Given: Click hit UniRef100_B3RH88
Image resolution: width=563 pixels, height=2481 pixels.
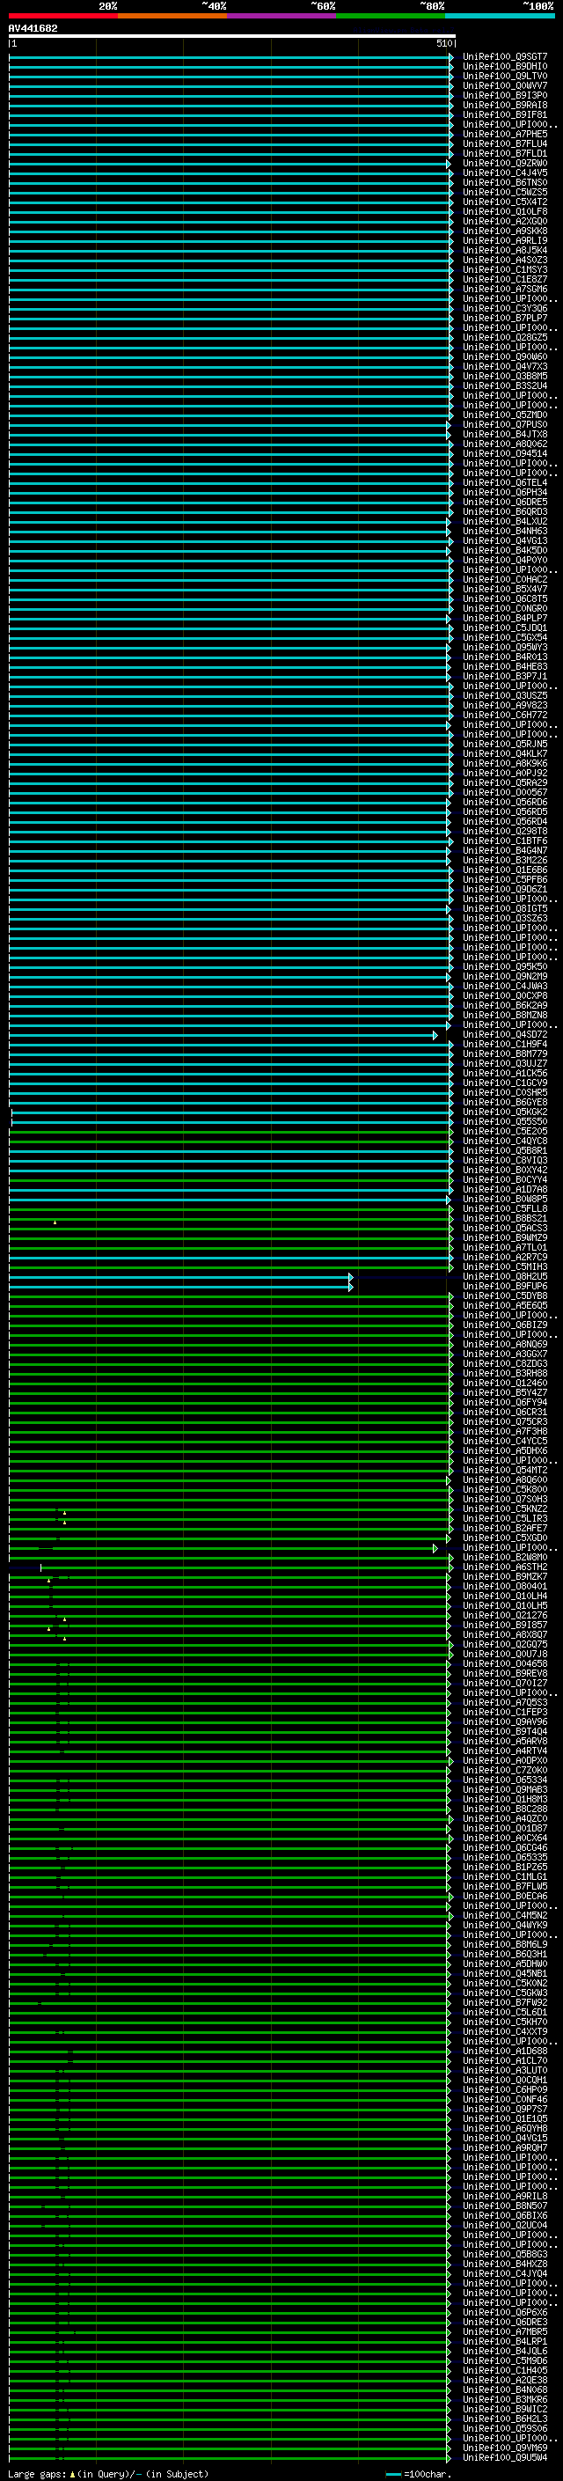Looking at the screenshot, I should [x=505, y=1374].
